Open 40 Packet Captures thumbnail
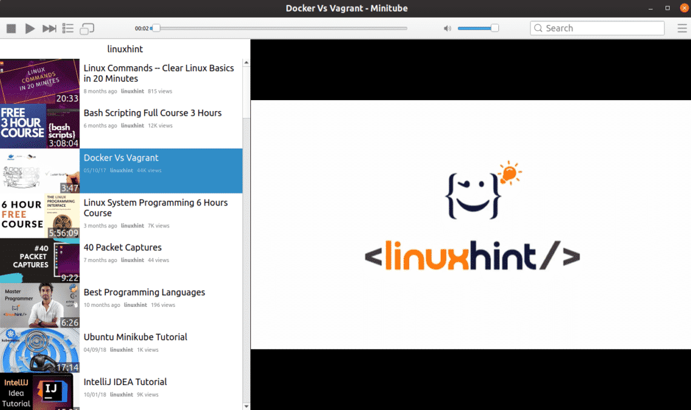 point(39,261)
